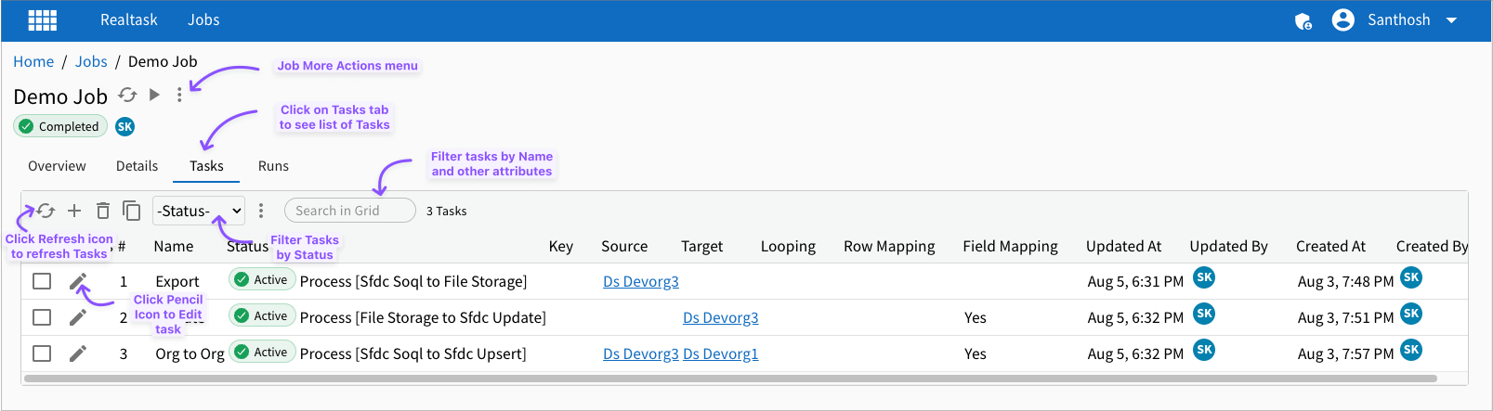
Task: Click the copy tasks icon
Action: (132, 211)
